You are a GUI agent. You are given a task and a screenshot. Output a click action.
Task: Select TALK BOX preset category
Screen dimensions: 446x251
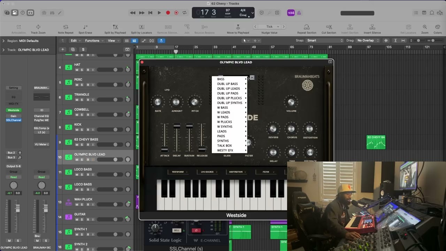[230, 146]
